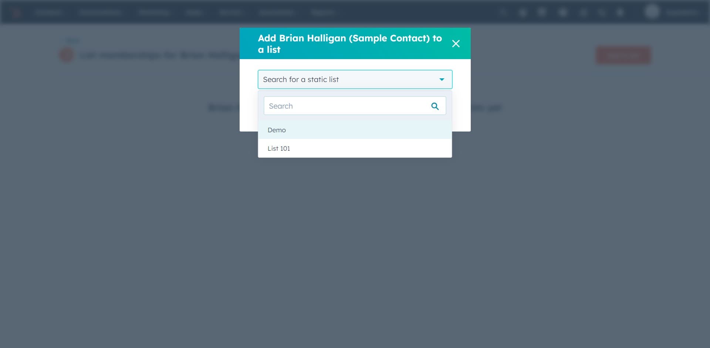Image resolution: width=710 pixels, height=348 pixels.
Task: Collapse the static list dropdown options
Action: click(441, 79)
